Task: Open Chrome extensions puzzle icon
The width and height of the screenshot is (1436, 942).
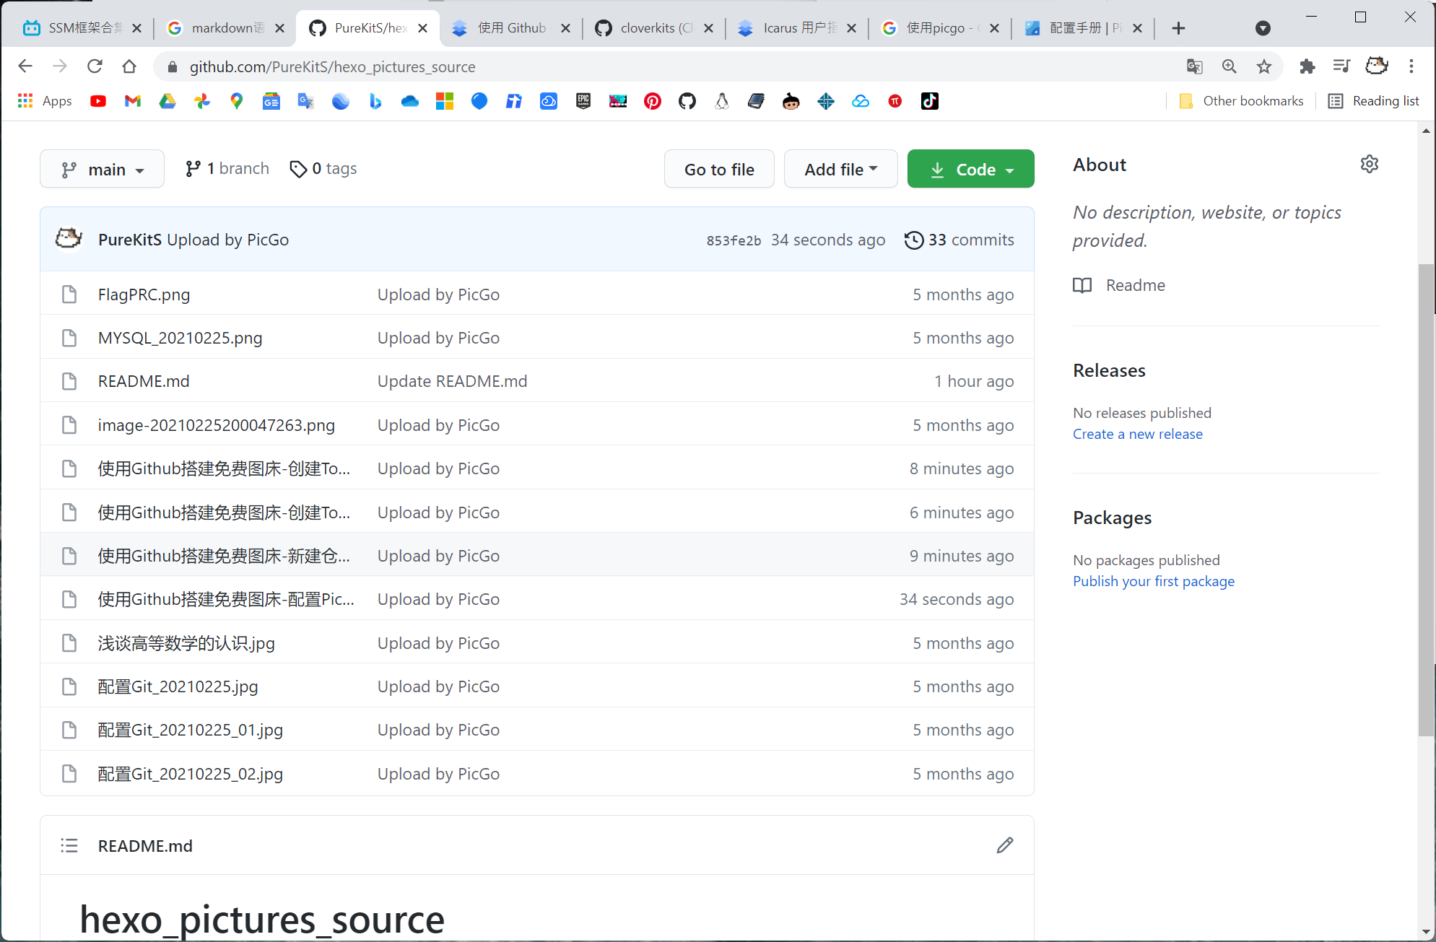Action: 1307,66
